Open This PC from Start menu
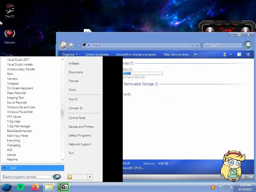Image resolution: width=256 pixels, height=192 pixels. (73, 99)
